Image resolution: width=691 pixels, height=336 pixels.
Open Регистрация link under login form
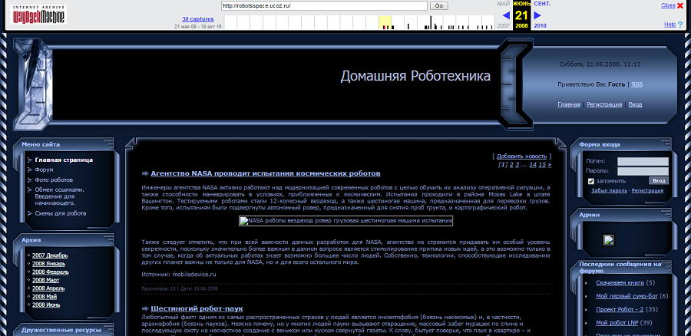(x=647, y=191)
